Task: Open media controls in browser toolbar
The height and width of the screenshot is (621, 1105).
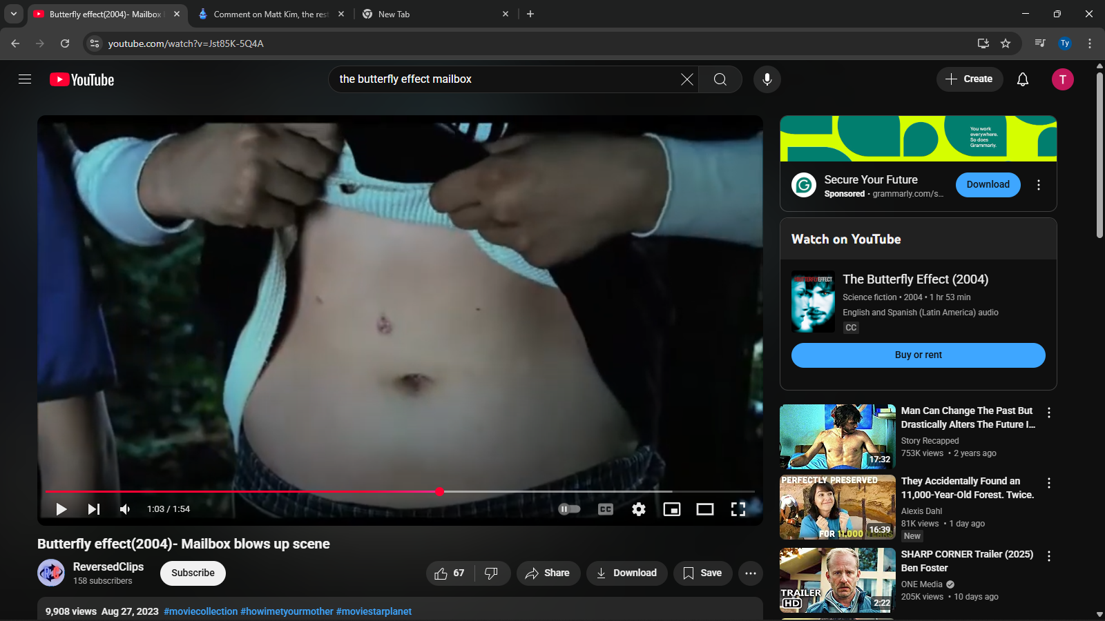Action: point(1040,43)
